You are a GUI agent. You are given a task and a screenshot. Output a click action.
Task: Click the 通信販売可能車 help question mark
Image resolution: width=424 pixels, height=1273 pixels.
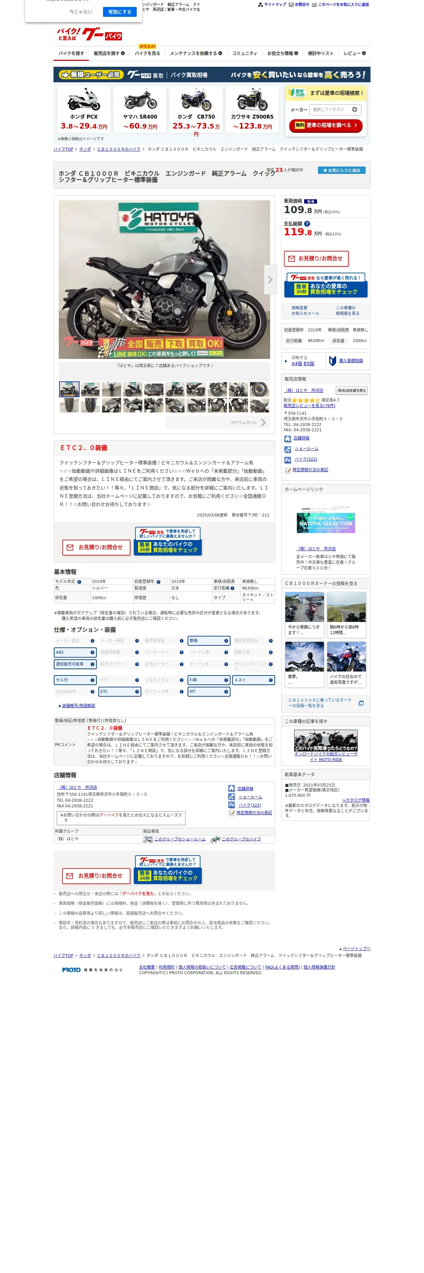click(92, 664)
